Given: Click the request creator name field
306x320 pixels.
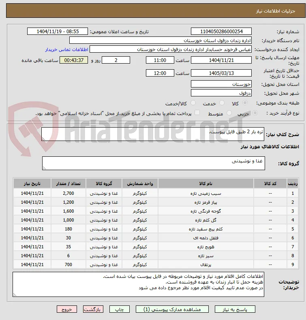Looking at the screenshot, I should (171, 49).
